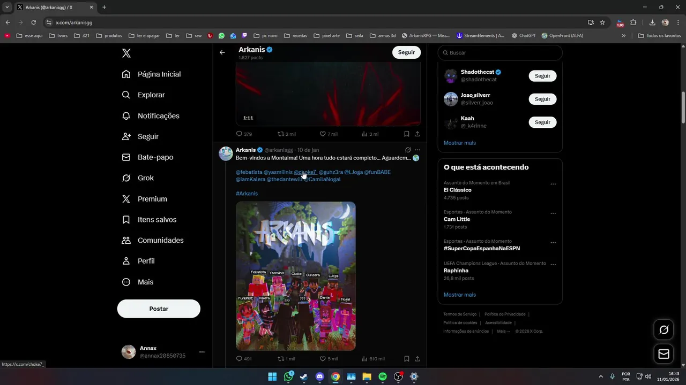Image resolution: width=686 pixels, height=385 pixels.
Task: Open the floating Grok button at bottom right
Action: (x=663, y=330)
